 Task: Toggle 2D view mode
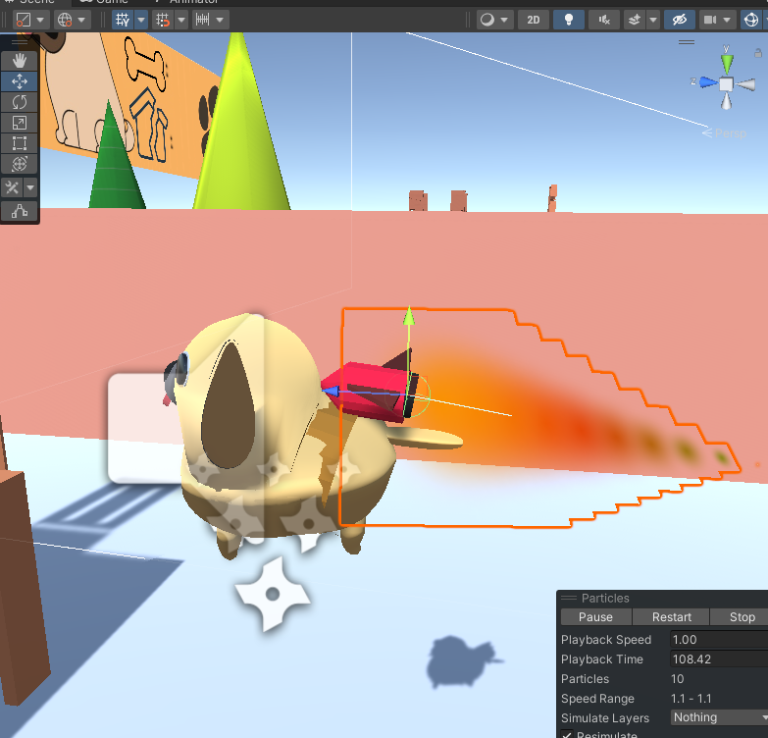click(534, 20)
